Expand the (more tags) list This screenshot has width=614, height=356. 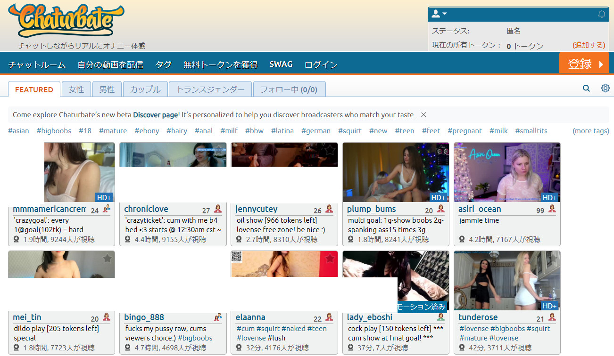tap(590, 131)
